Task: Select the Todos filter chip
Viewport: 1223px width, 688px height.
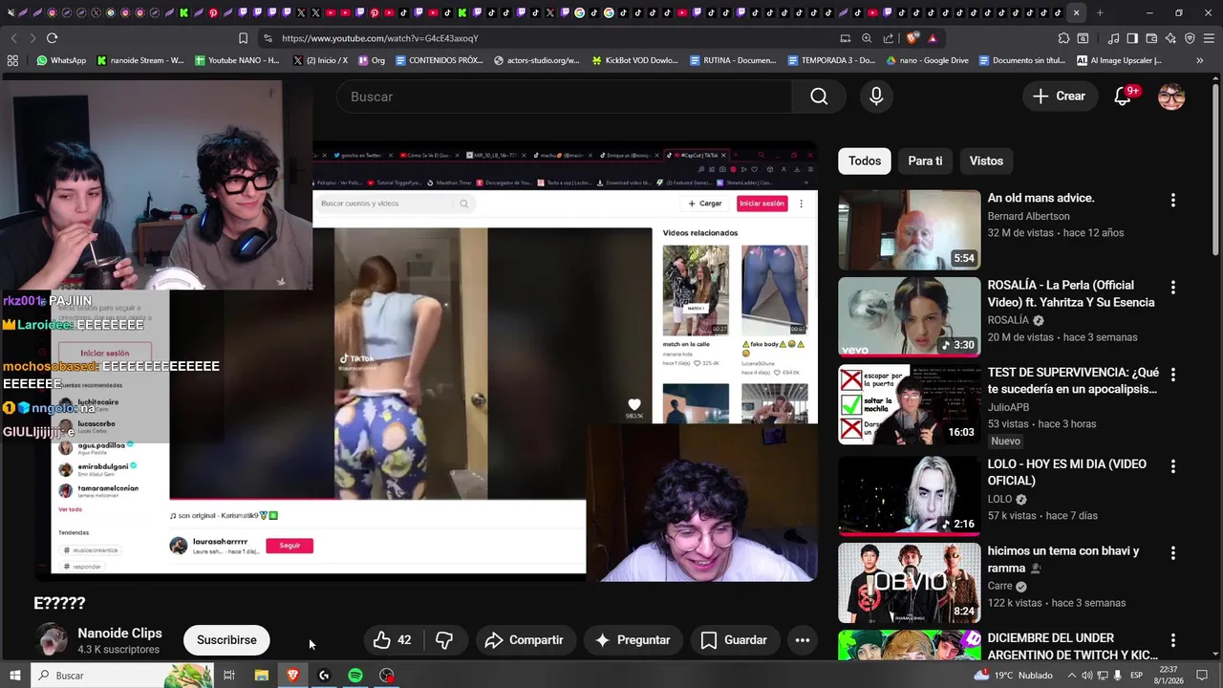Action: pyautogui.click(x=865, y=161)
